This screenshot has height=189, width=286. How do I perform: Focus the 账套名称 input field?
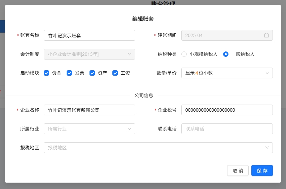click(89, 35)
